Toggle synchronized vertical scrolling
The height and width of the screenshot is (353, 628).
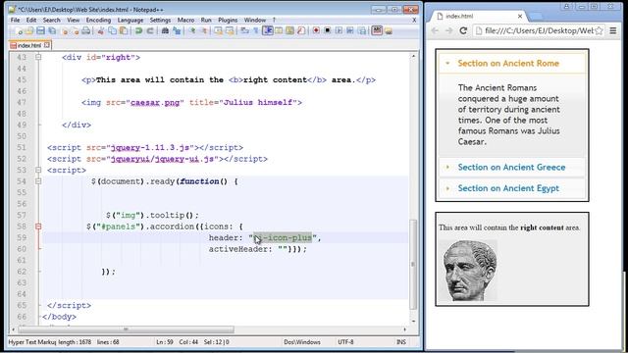[x=218, y=30]
